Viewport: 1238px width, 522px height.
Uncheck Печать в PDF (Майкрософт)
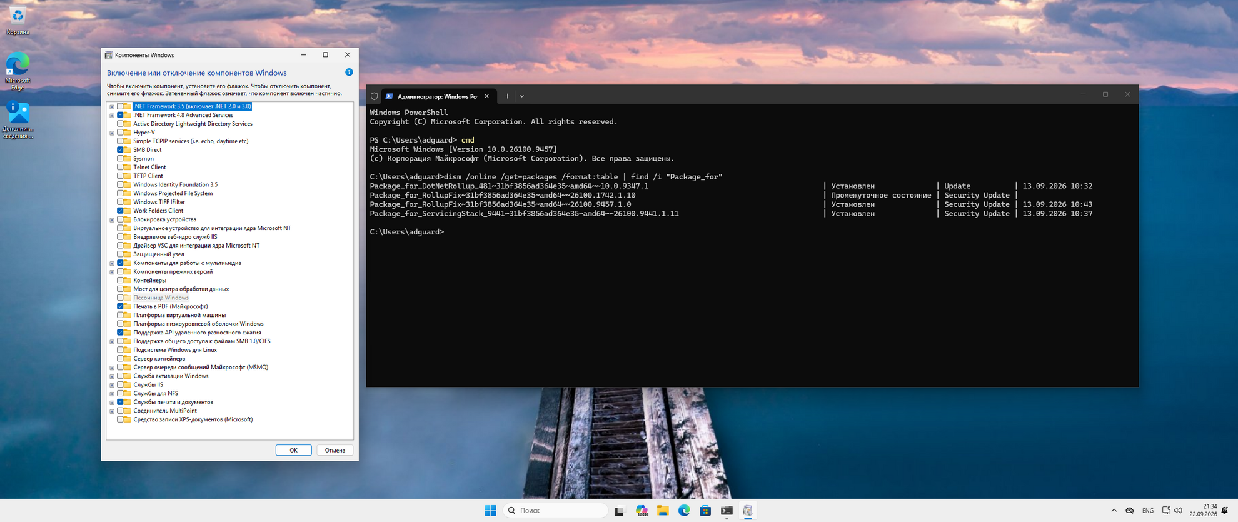coord(120,307)
